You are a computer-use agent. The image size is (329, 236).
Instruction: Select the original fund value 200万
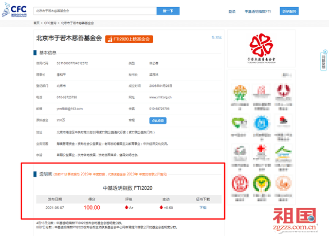61,120
